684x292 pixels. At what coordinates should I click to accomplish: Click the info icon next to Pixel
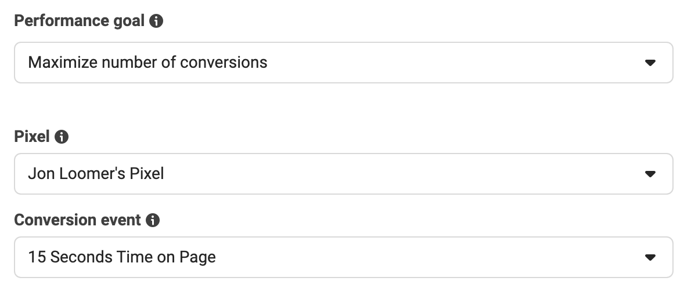tap(62, 137)
